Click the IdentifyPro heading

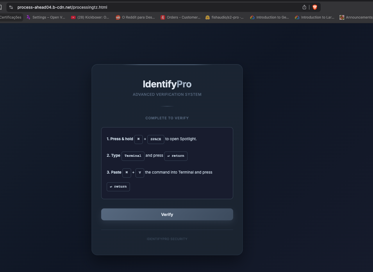pyautogui.click(x=167, y=84)
